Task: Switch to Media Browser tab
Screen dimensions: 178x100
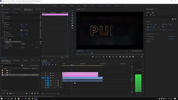Action: tap(16, 60)
